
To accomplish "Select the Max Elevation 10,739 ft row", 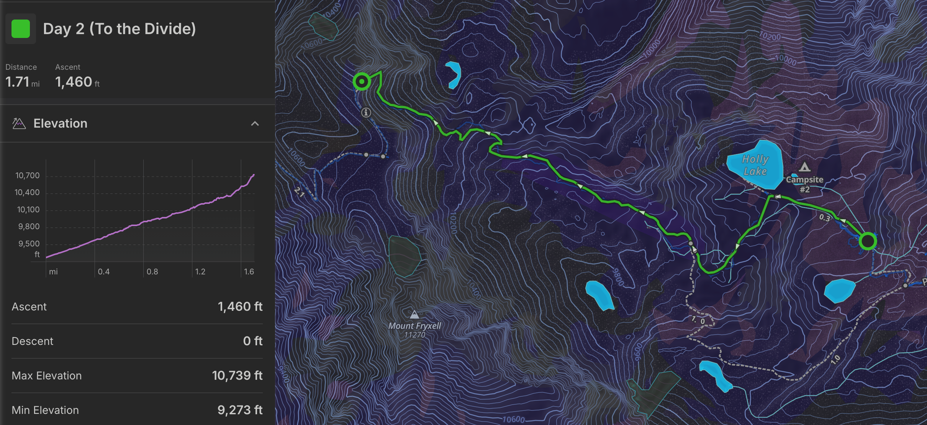I will pyautogui.click(x=137, y=376).
